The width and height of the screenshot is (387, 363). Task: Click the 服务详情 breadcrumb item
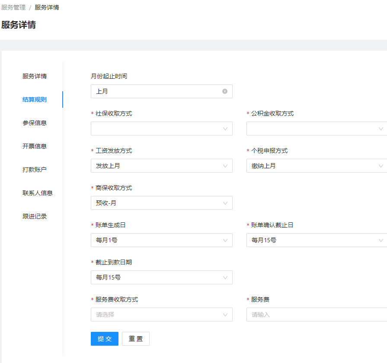pos(47,7)
